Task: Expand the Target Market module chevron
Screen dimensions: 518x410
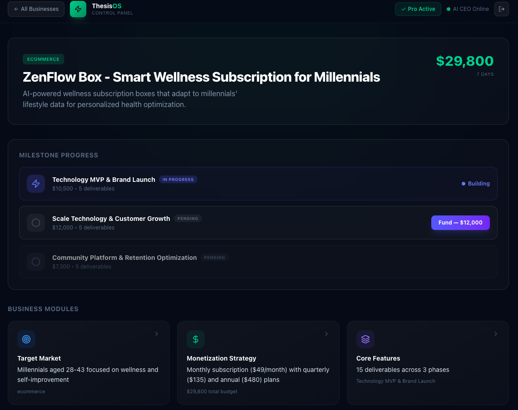Action: point(157,334)
